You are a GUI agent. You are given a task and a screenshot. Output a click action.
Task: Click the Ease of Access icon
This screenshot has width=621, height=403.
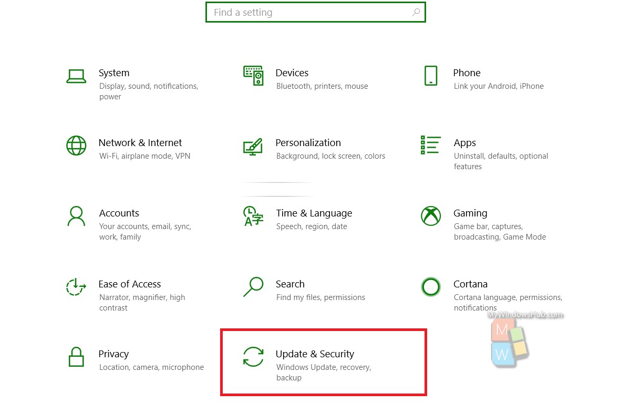pyautogui.click(x=76, y=287)
